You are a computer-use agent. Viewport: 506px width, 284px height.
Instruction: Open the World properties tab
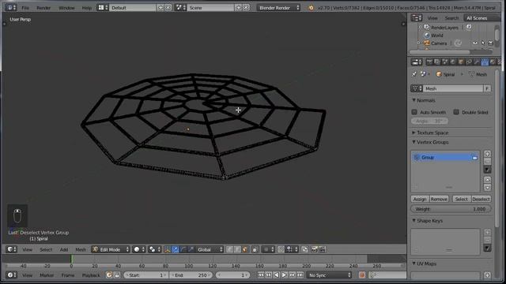coord(453,62)
